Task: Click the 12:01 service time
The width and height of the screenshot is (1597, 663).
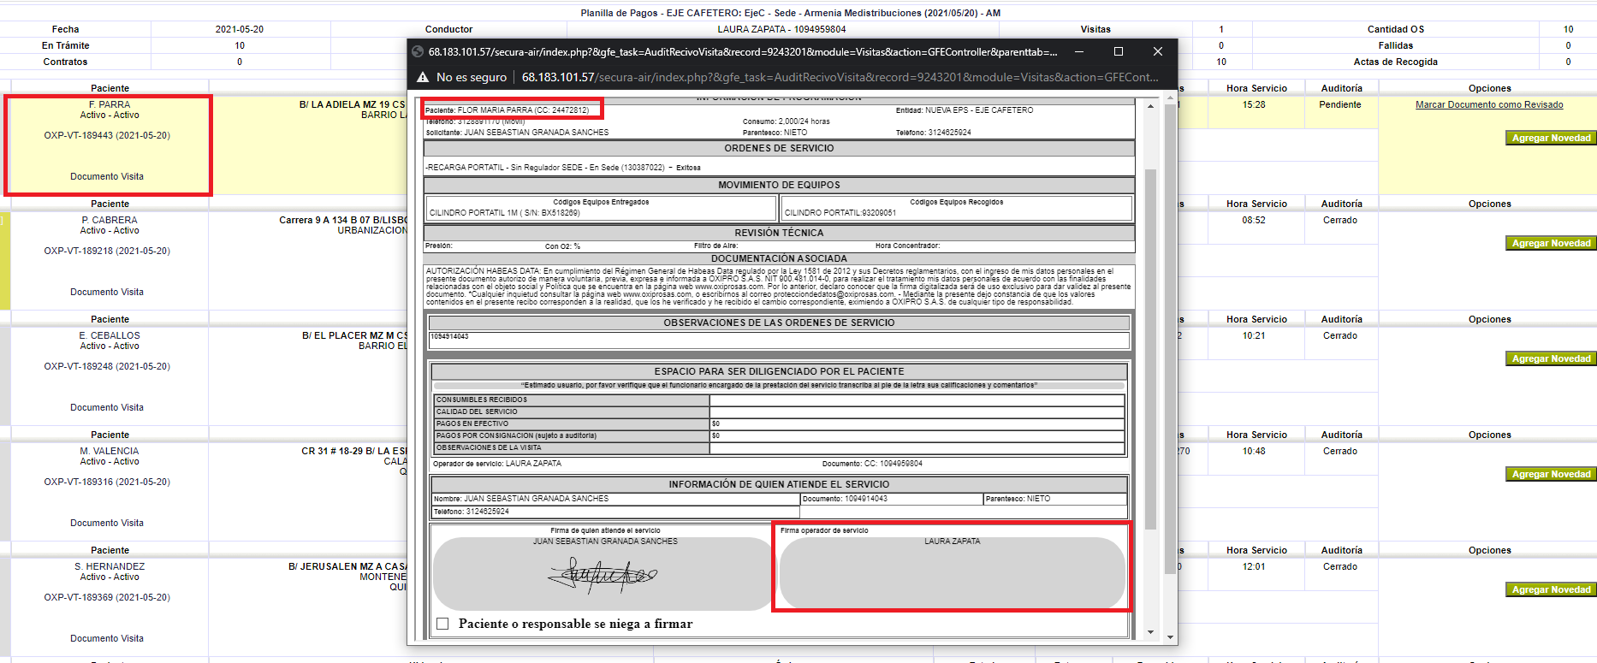Action: point(1254,566)
